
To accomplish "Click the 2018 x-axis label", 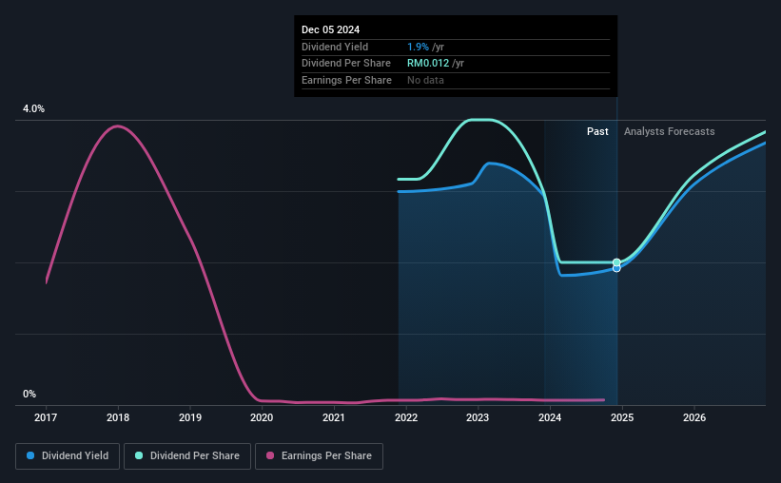I will tap(118, 417).
